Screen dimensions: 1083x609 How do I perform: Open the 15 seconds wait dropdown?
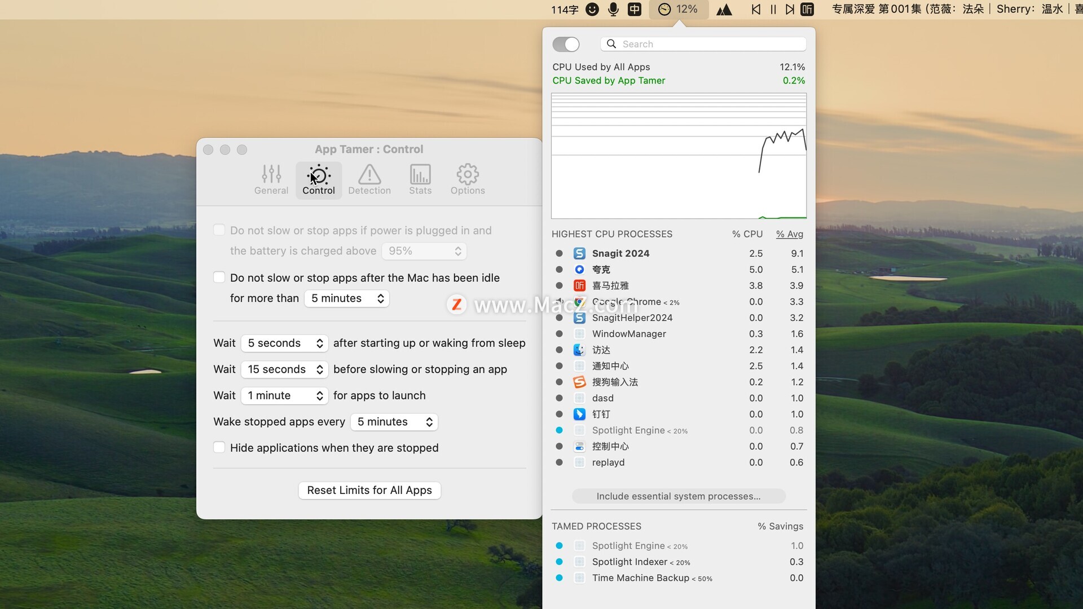click(285, 369)
